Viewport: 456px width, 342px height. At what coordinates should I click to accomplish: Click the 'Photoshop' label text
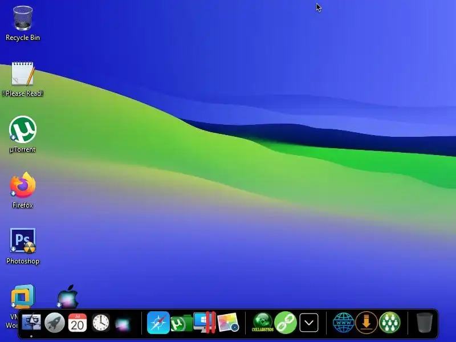(x=23, y=261)
